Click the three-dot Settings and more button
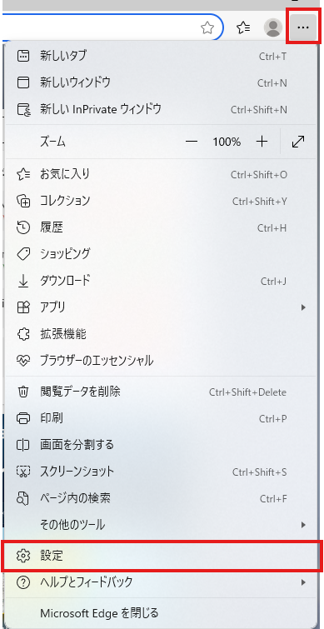This screenshot has height=629, width=324. coord(303,27)
